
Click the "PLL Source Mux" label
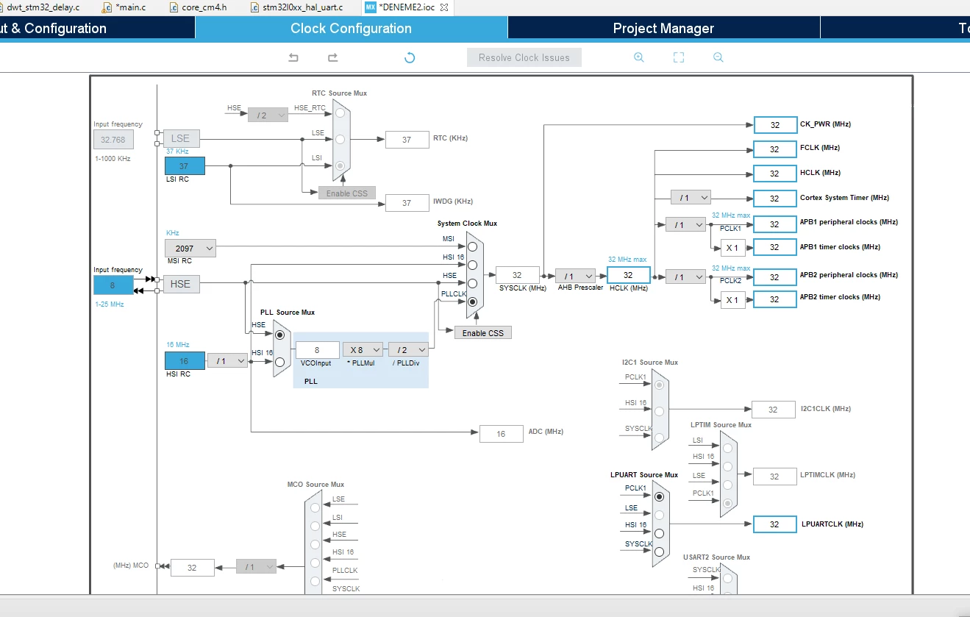(x=288, y=313)
